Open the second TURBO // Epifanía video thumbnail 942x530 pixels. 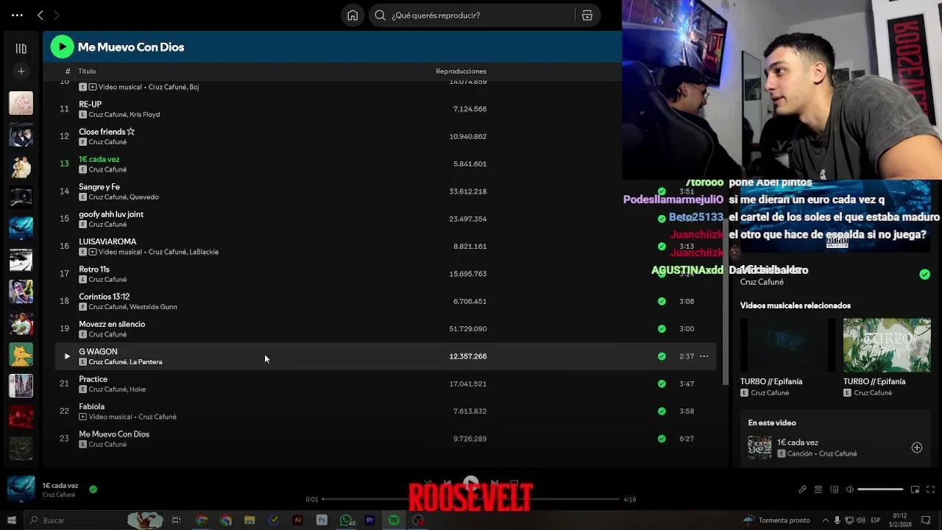(x=887, y=344)
